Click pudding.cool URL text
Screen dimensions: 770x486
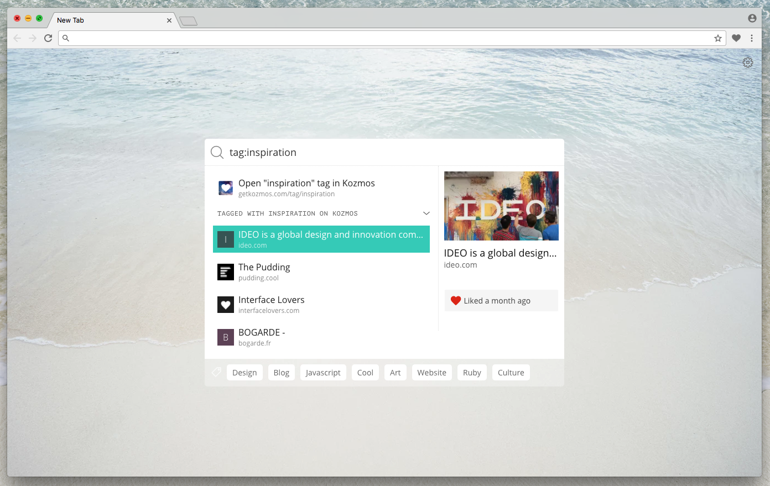pos(258,278)
